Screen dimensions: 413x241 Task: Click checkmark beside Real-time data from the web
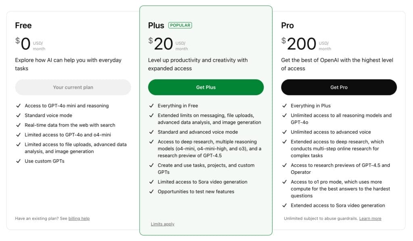tap(19, 125)
